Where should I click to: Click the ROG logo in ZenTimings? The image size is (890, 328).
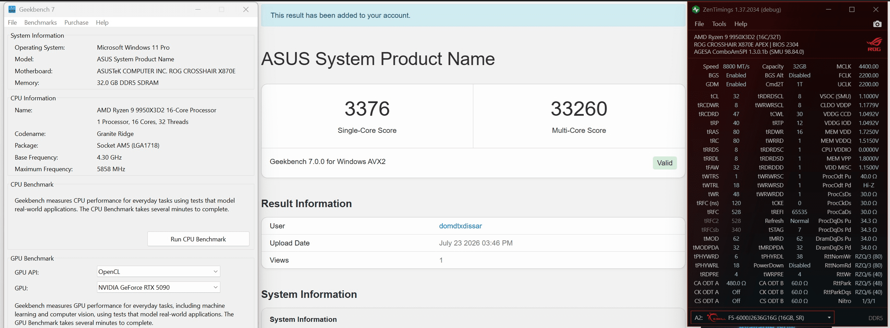coord(874,44)
